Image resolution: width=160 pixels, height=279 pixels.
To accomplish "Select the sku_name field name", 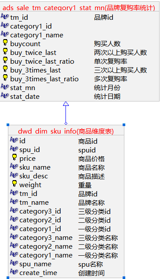I will 35,167.
